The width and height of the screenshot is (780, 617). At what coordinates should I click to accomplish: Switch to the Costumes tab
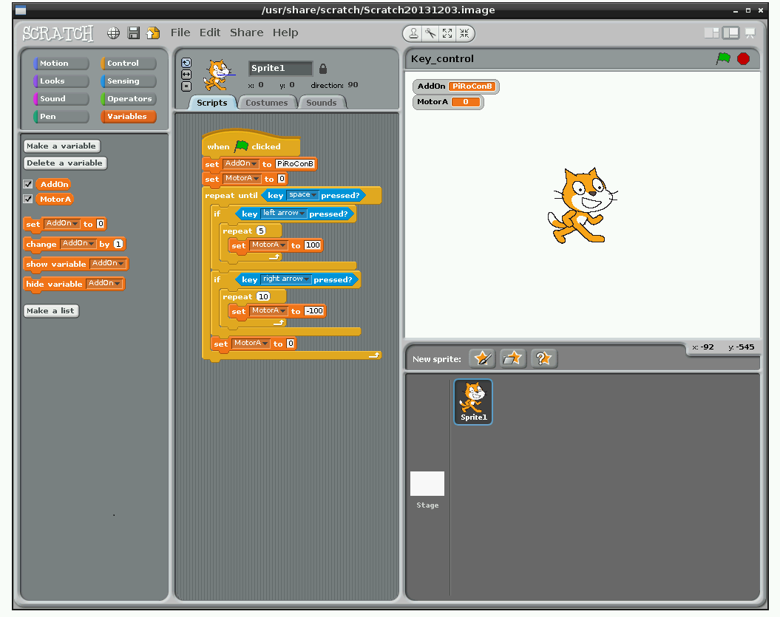click(267, 103)
